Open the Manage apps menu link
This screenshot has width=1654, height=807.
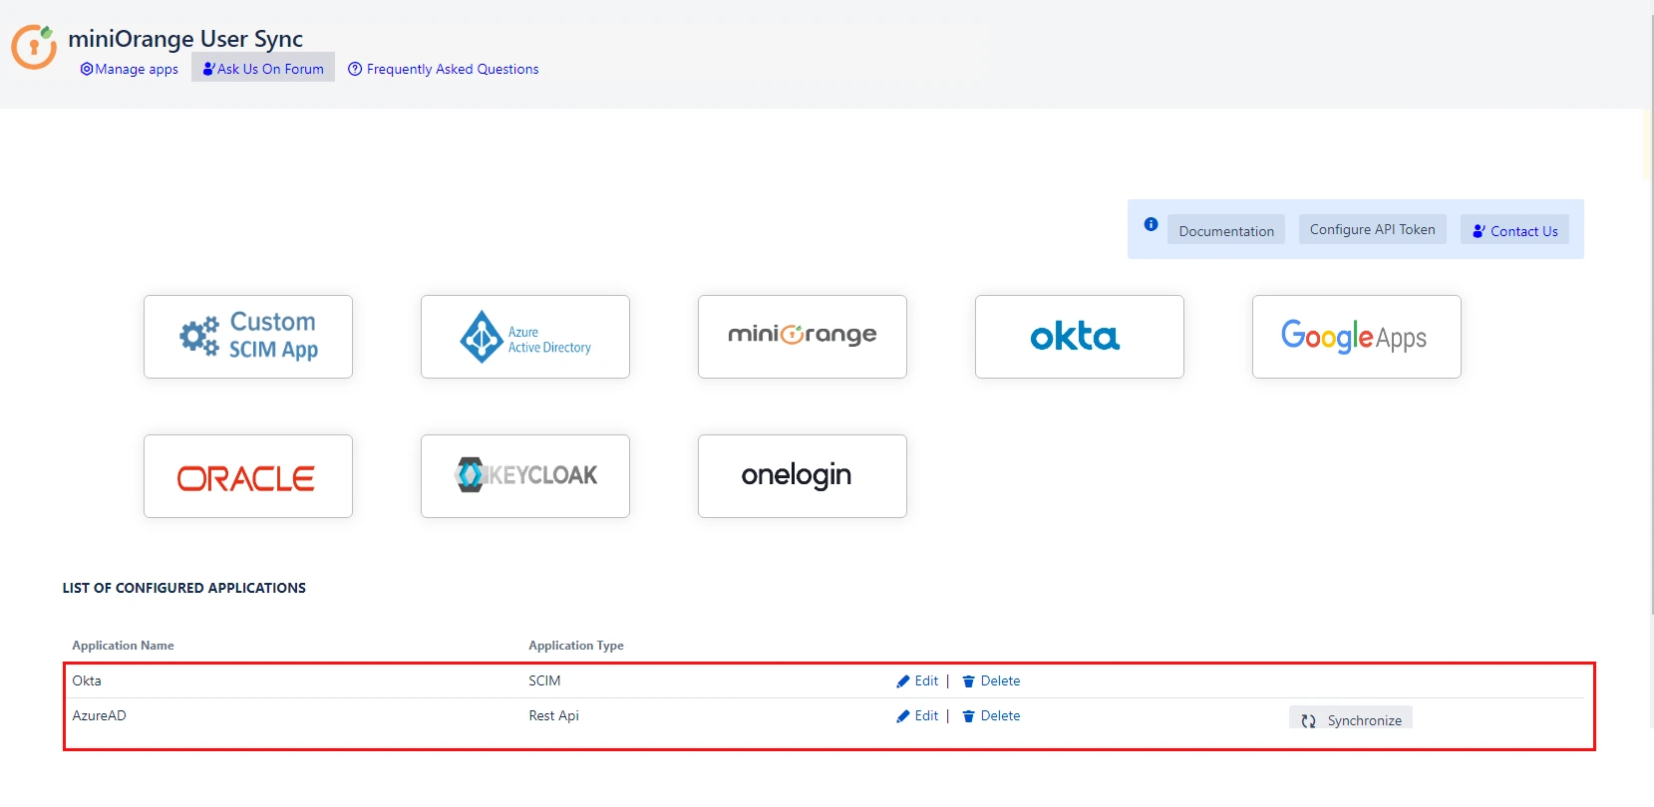pos(130,69)
